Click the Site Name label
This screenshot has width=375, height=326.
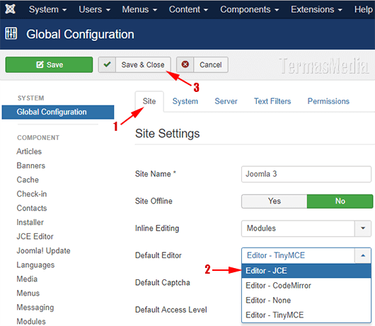156,174
